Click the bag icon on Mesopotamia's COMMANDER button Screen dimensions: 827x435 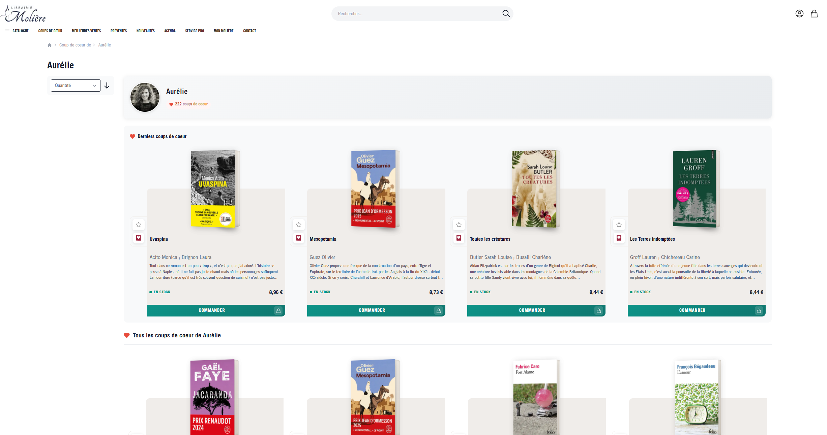click(438, 310)
